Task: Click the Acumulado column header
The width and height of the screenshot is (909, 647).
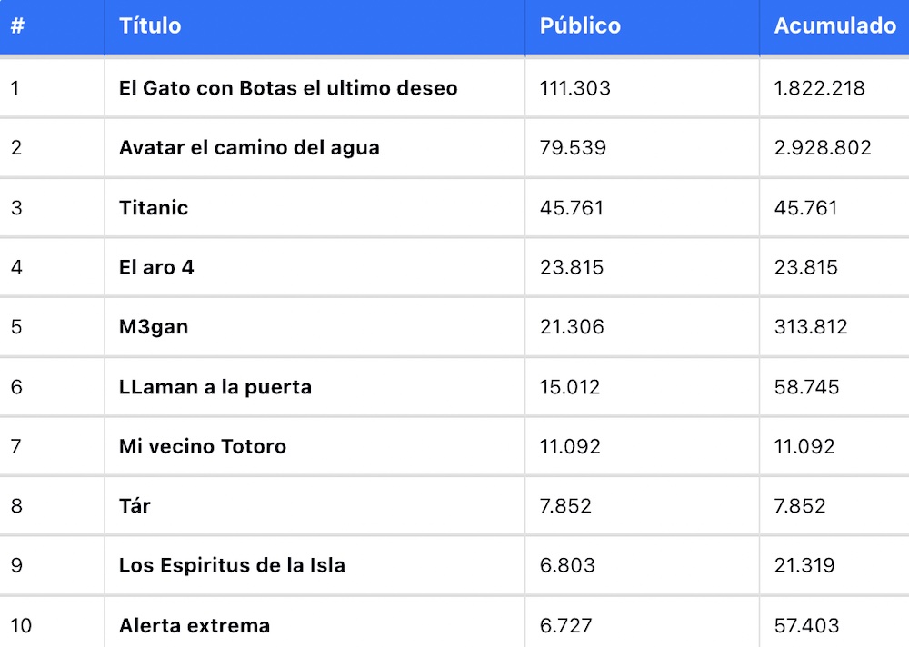Action: click(834, 25)
